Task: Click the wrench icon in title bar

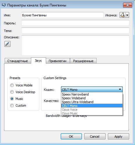Action: 4,5
